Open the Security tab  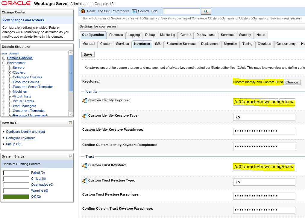coord(245,35)
